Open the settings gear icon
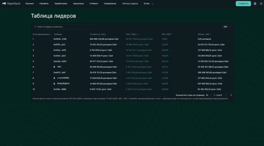Screen dimensions: 264x146 (x=261, y=4)
